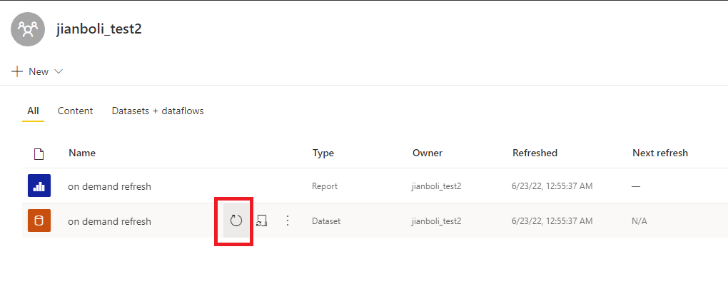
Task: Click the owner jianboli_test2 in the Report row
Action: (x=436, y=186)
